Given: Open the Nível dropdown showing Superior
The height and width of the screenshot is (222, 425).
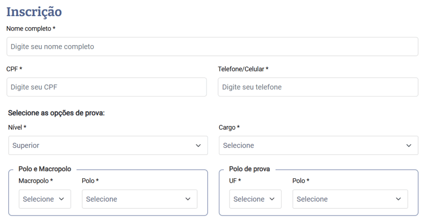Looking at the screenshot, I should click(104, 146).
